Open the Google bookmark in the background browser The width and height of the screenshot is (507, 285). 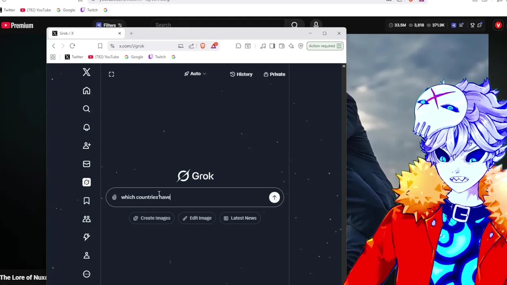(65, 10)
